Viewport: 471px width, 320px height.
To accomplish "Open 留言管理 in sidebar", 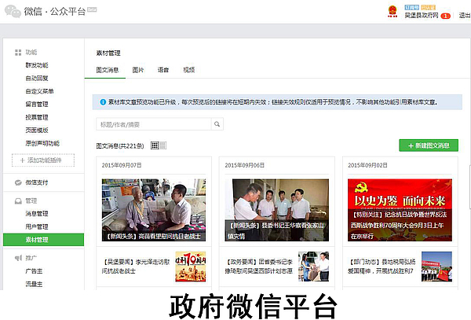I will 37,104.
